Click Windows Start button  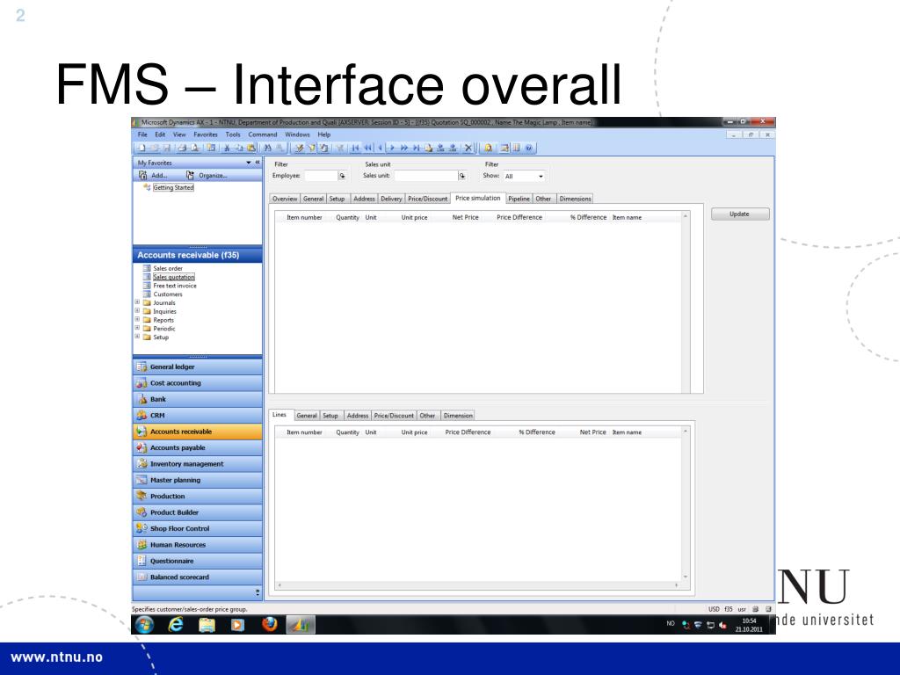[144, 625]
